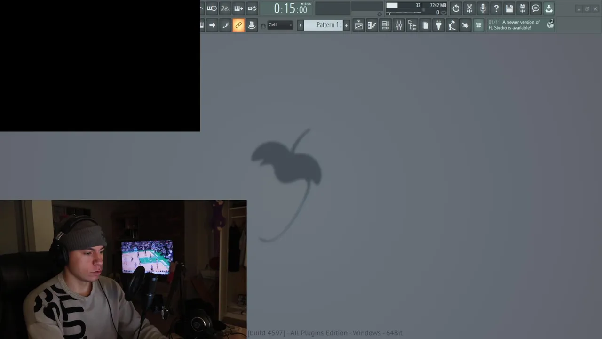Click the small eye icon under the visualizer
This screenshot has height=339, width=602.
coord(380,14)
